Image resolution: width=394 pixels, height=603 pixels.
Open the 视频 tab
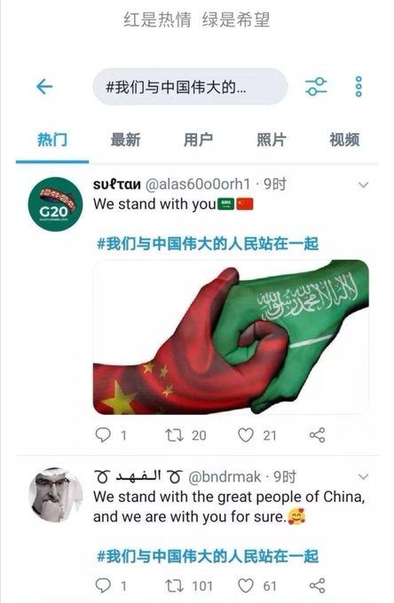pos(344,139)
